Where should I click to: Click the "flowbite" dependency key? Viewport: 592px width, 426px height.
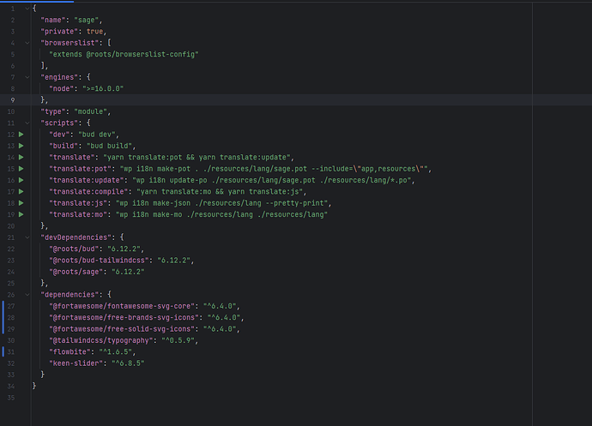pos(69,351)
